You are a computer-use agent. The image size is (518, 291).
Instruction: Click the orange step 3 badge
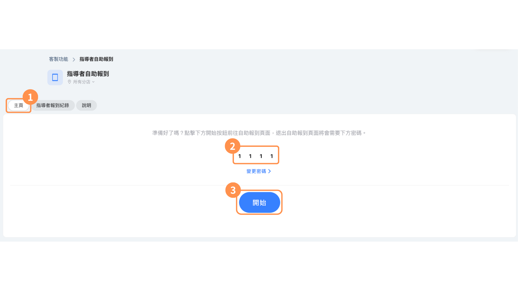click(233, 190)
